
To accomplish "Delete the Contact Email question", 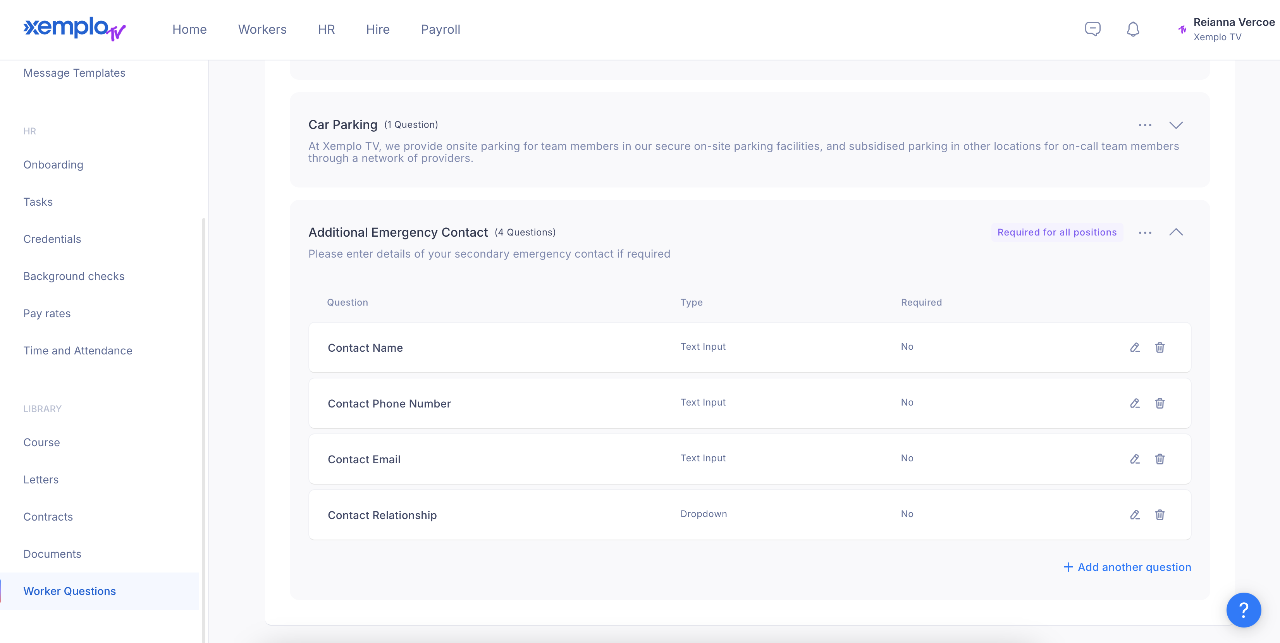I will pyautogui.click(x=1160, y=459).
